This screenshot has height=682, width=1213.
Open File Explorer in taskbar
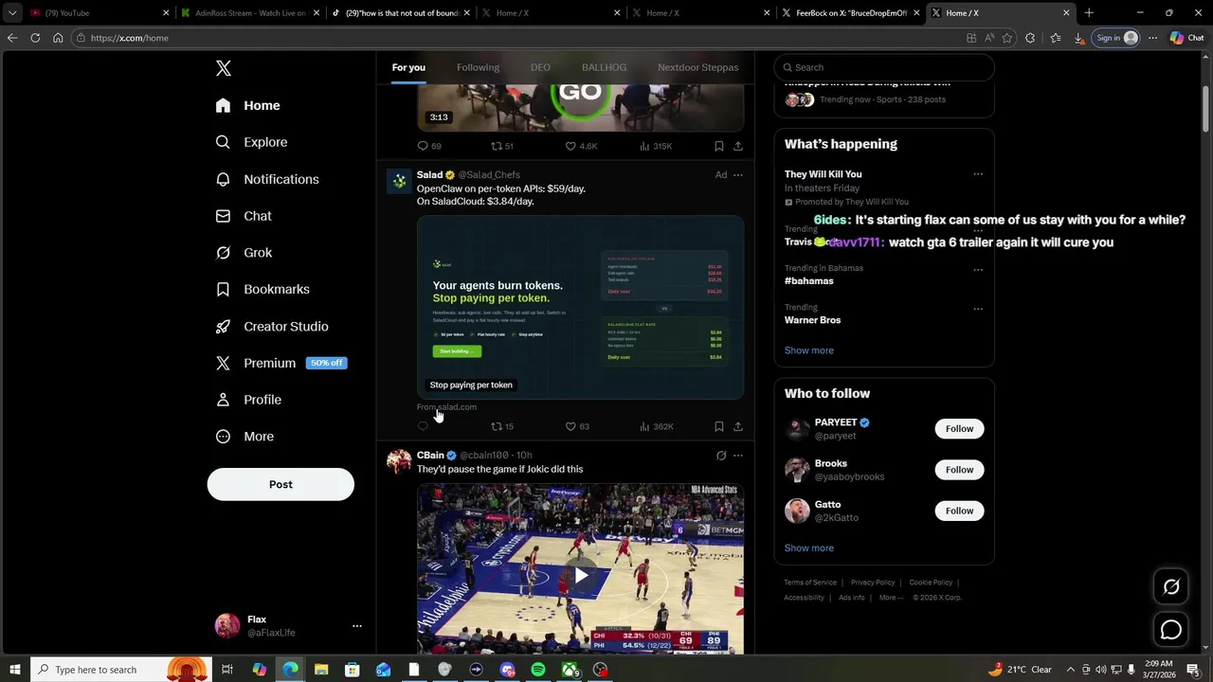pos(321,670)
